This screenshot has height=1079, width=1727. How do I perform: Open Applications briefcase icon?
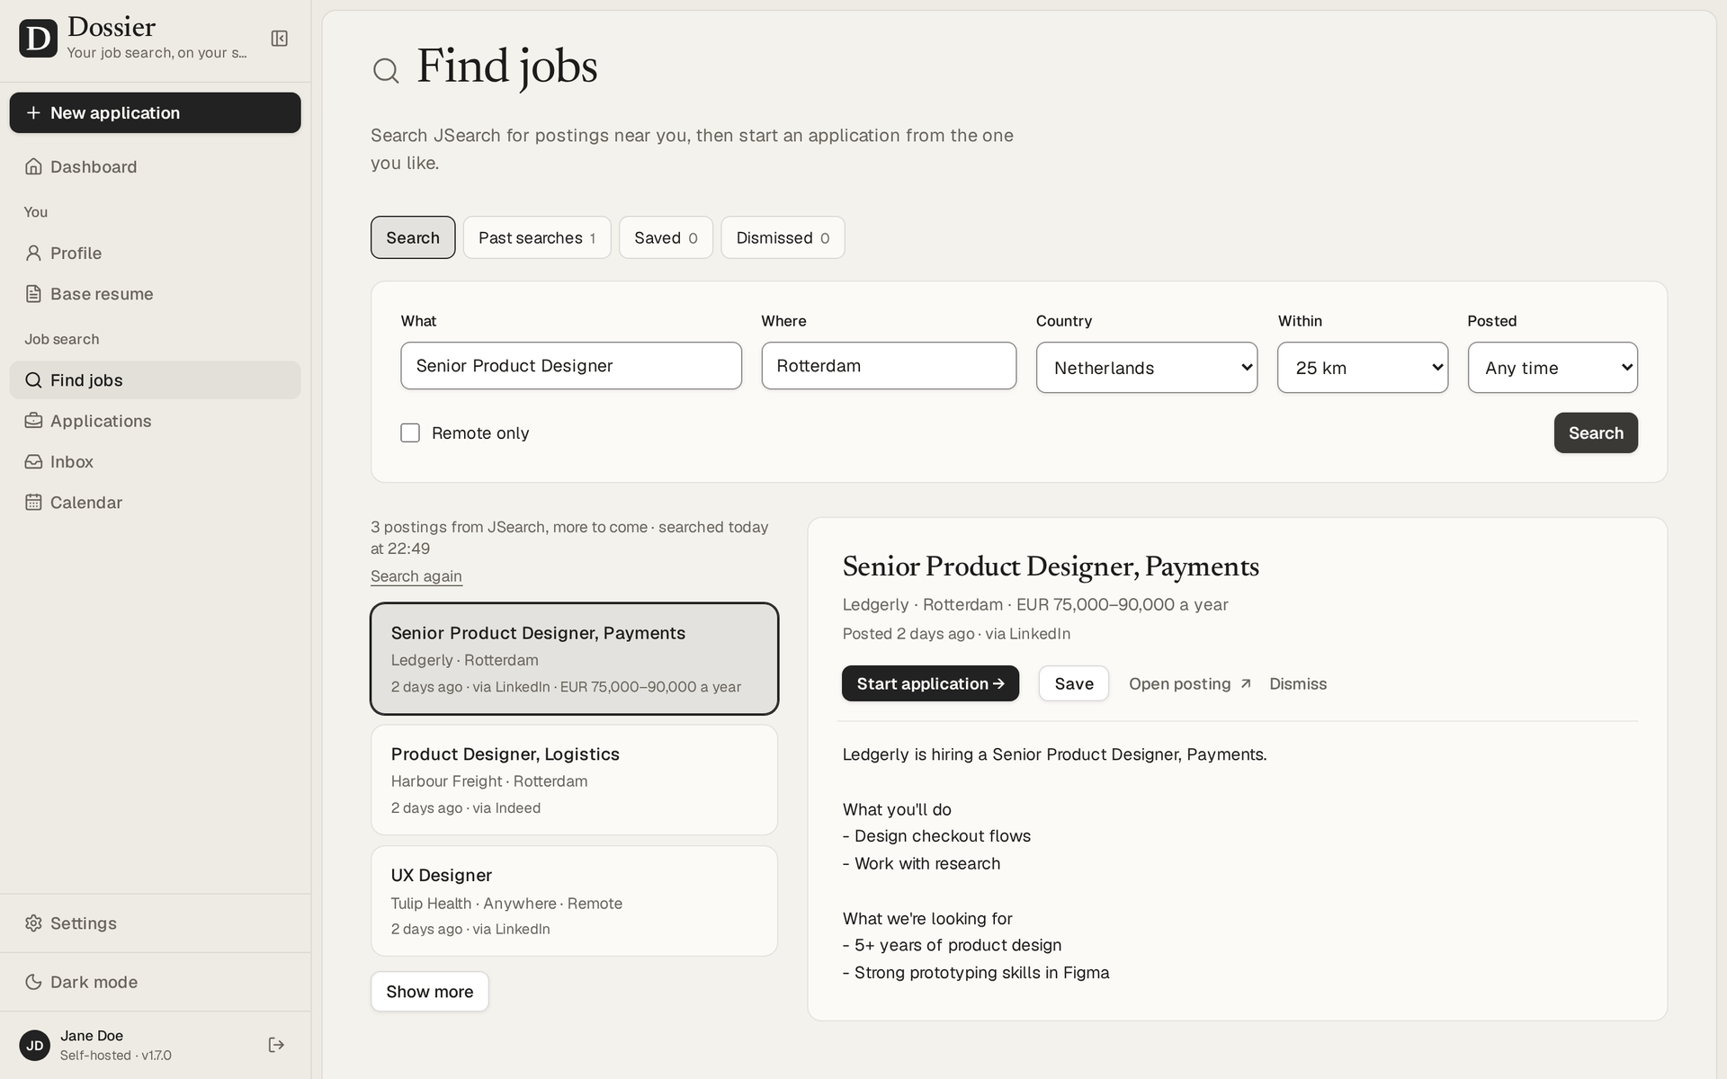pyautogui.click(x=33, y=421)
